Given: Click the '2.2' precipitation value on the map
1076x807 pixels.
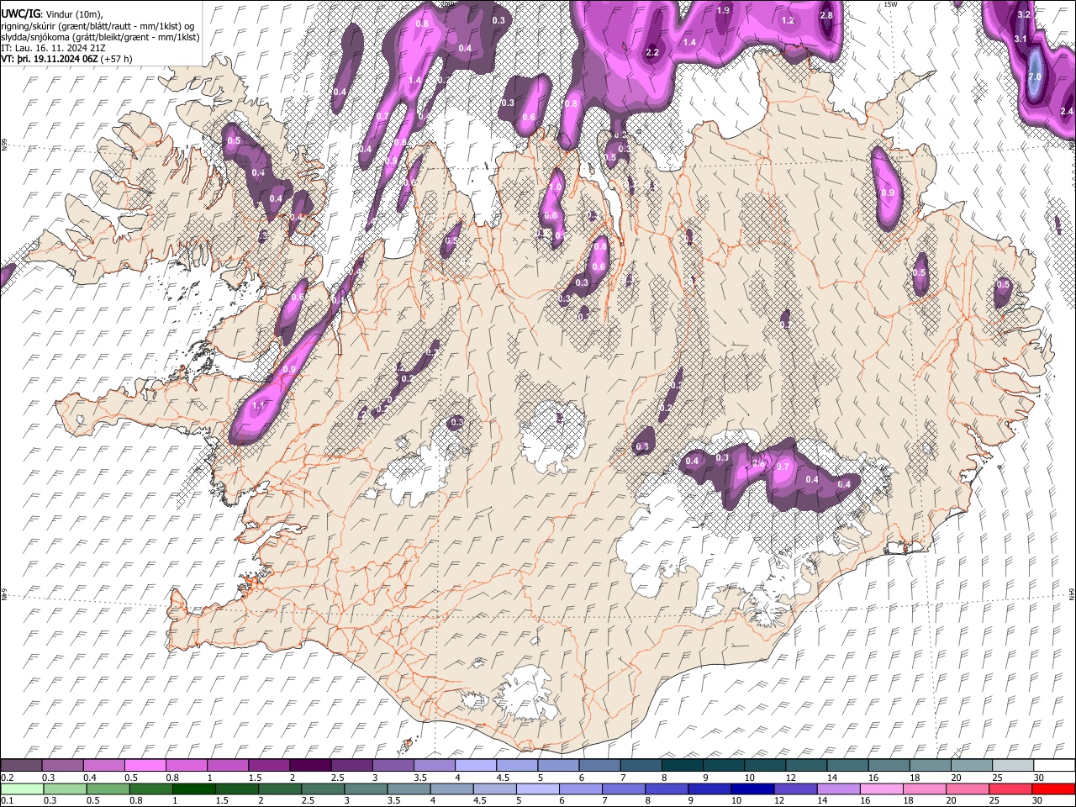Looking at the screenshot, I should [x=652, y=52].
